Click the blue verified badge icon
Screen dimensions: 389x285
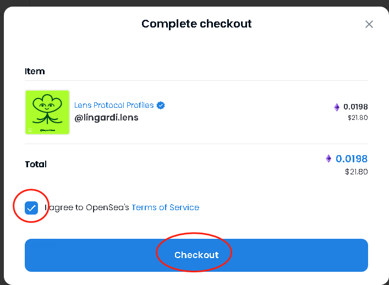tap(161, 105)
